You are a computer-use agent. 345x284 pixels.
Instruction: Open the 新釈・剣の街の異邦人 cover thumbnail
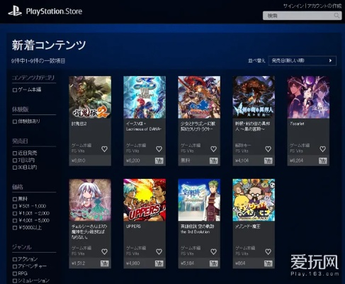[x=254, y=97]
